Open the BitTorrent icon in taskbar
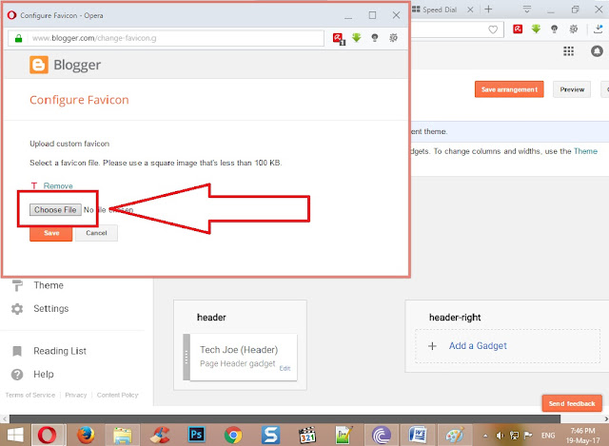609x446 pixels. (x=381, y=435)
